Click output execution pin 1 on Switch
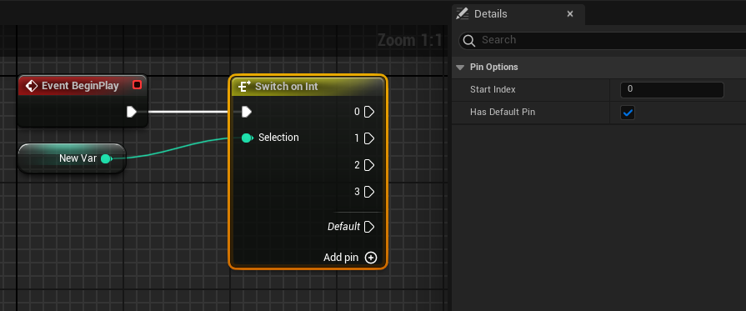The width and height of the screenshot is (746, 311). pyautogui.click(x=369, y=138)
